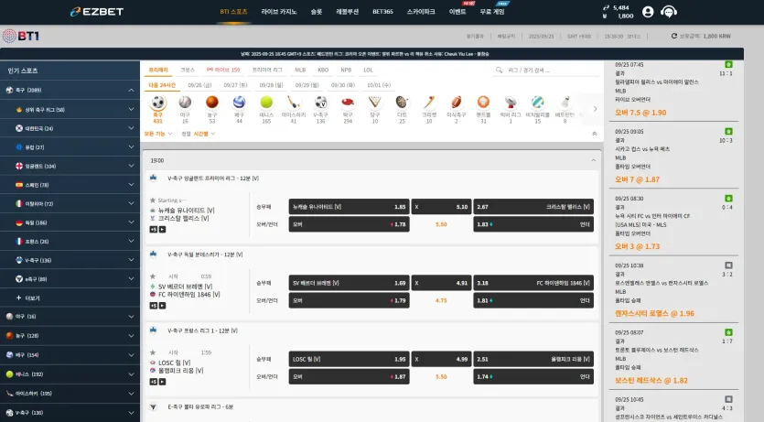Image resolution: width=764 pixels, height=422 pixels.
Task: Refresh balance with the circular arrow icon
Action: coord(673,36)
